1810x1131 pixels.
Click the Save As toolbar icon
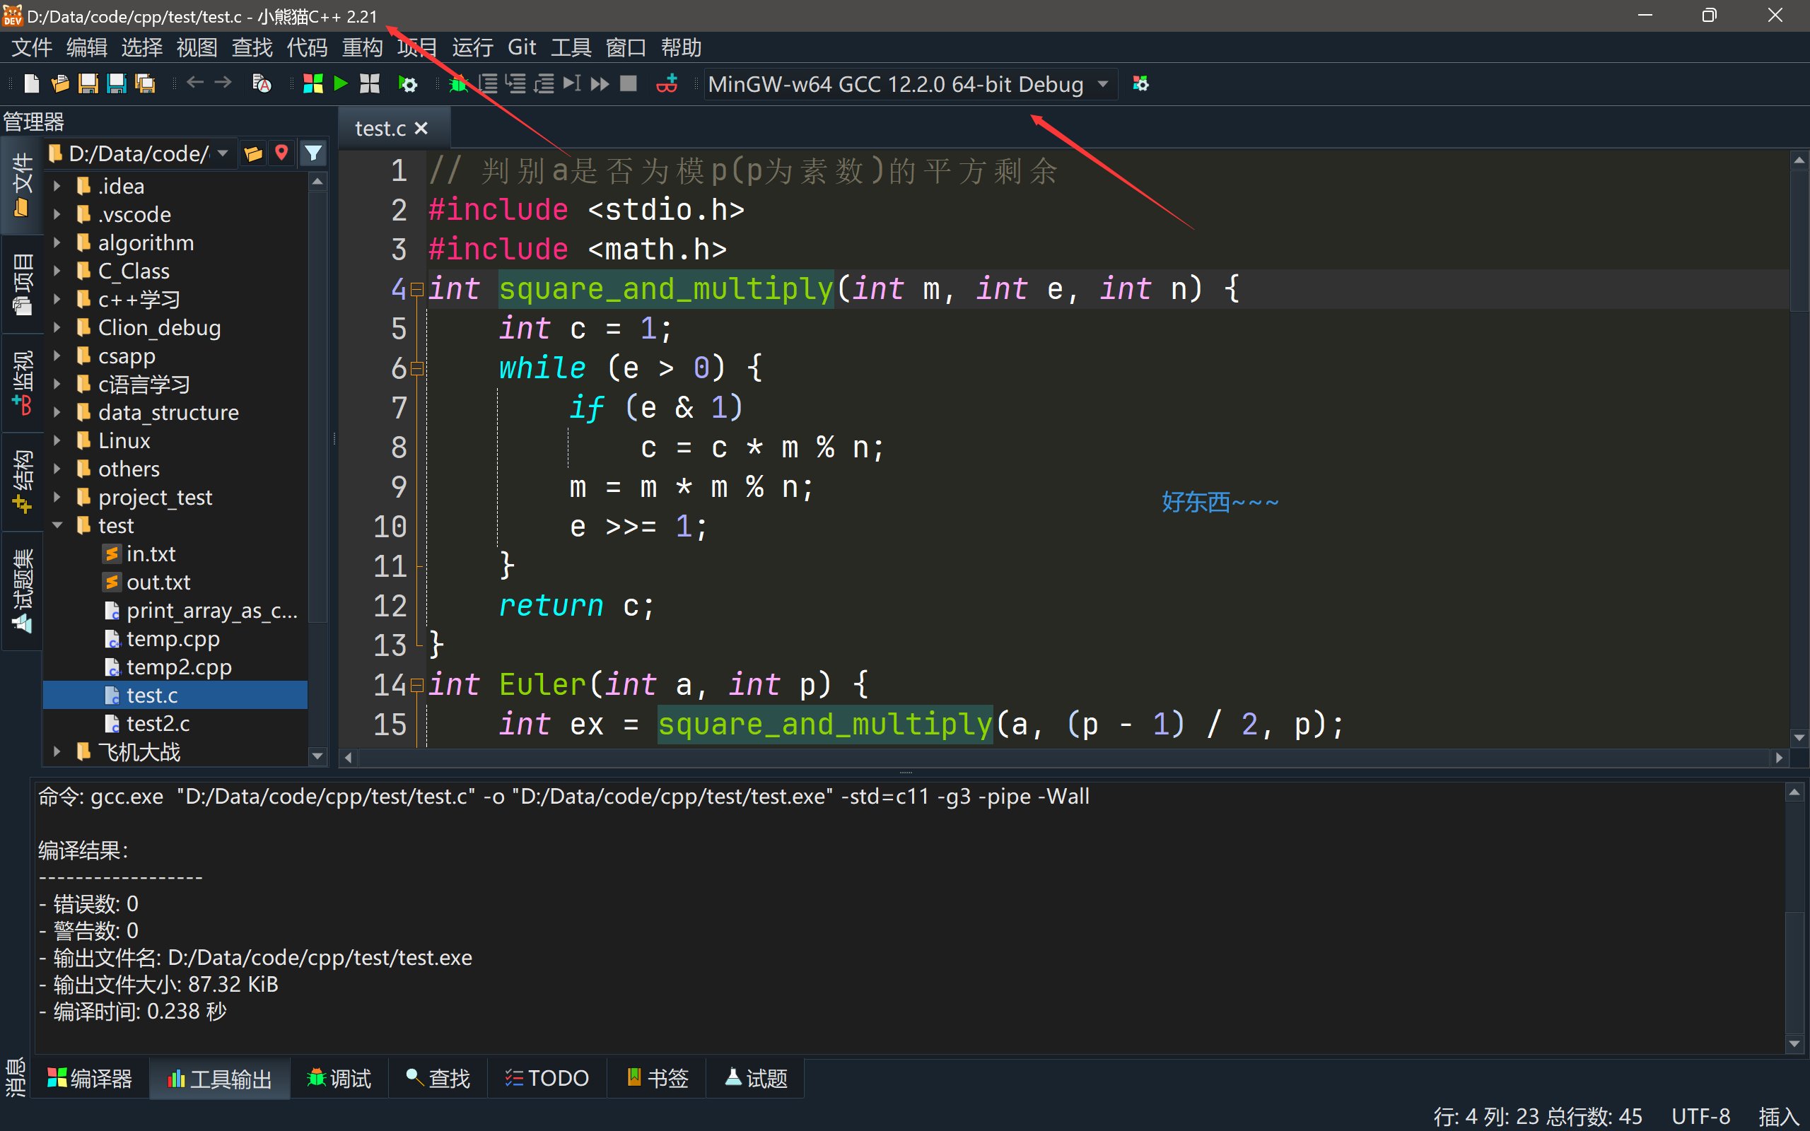pyautogui.click(x=117, y=84)
